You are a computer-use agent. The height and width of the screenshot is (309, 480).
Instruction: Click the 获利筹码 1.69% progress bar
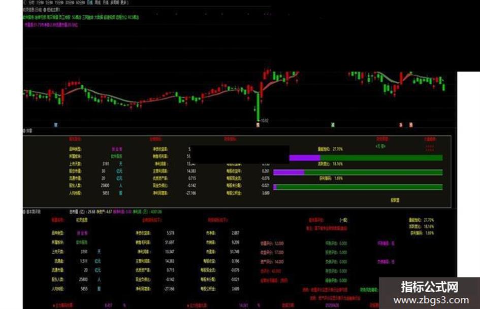(358, 187)
